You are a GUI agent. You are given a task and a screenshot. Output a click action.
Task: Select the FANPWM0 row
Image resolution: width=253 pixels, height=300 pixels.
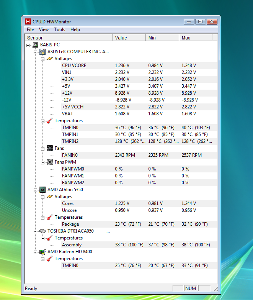pyautogui.click(x=139, y=169)
